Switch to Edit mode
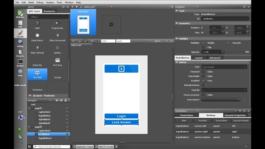The width and height of the screenshot is (265, 149). click(x=20, y=24)
